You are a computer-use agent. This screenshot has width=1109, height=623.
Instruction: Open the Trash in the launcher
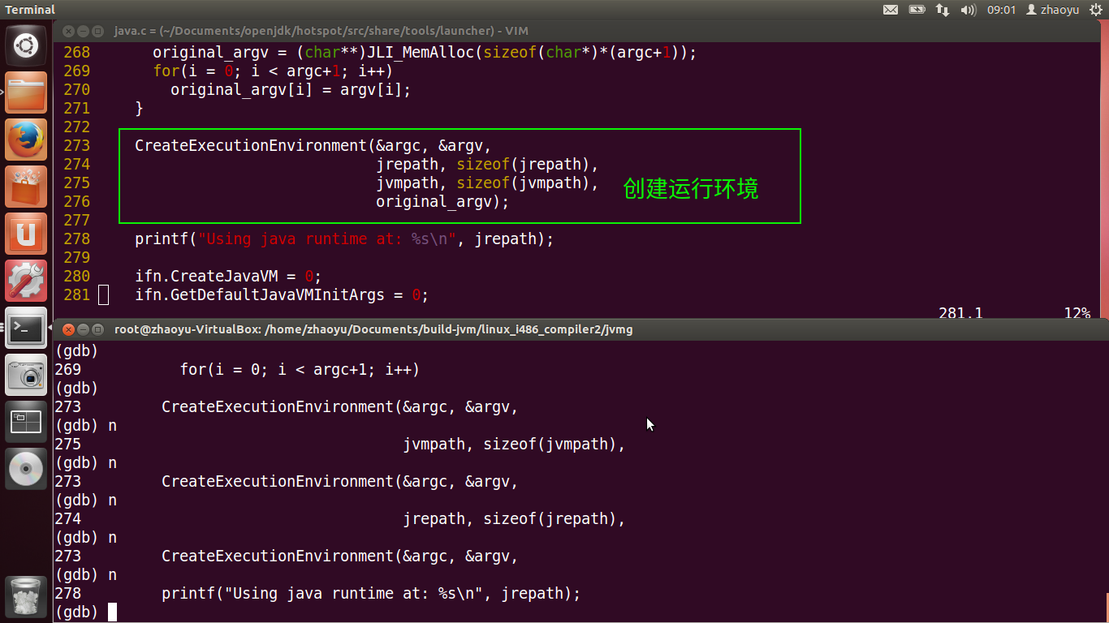pyautogui.click(x=26, y=597)
